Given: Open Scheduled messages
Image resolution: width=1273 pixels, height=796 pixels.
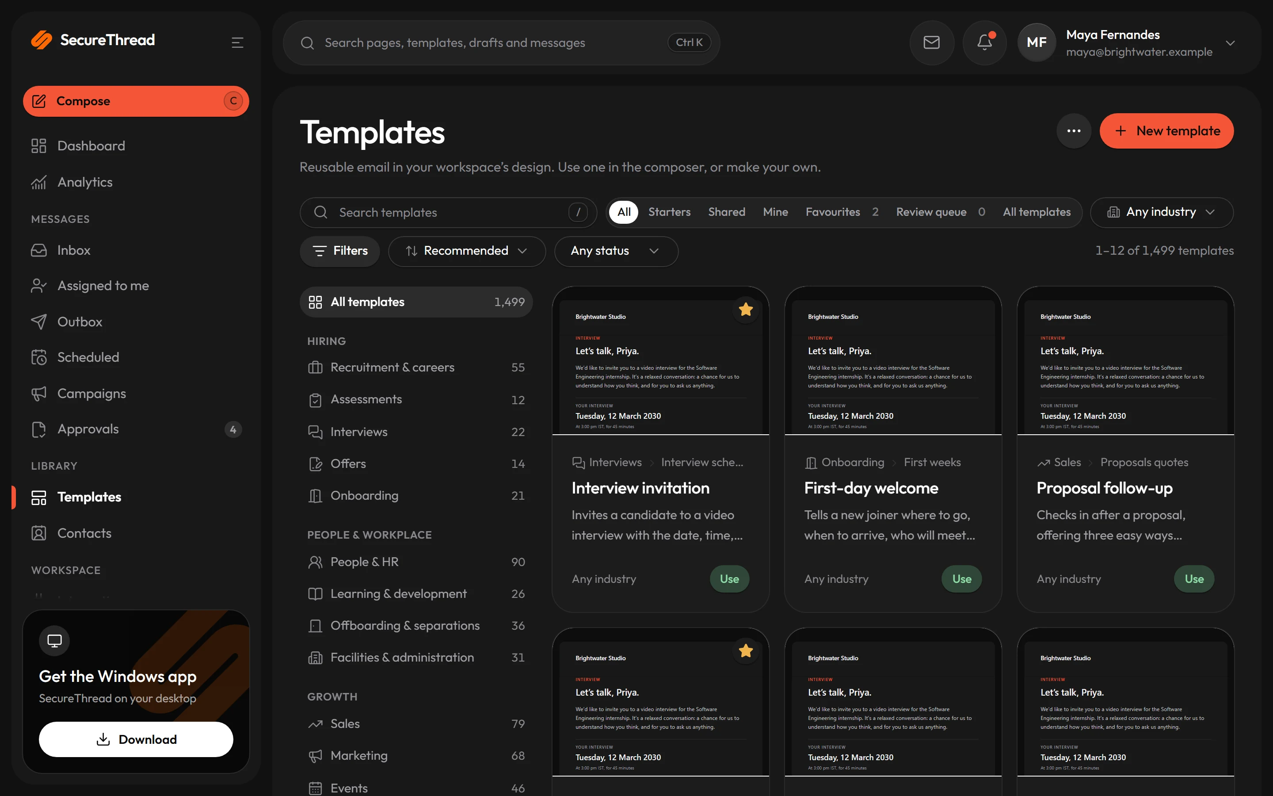Looking at the screenshot, I should click(136, 357).
